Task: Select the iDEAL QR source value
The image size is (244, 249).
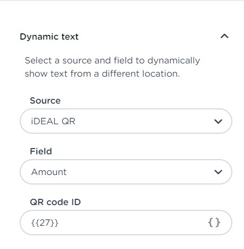Action: (x=53, y=121)
